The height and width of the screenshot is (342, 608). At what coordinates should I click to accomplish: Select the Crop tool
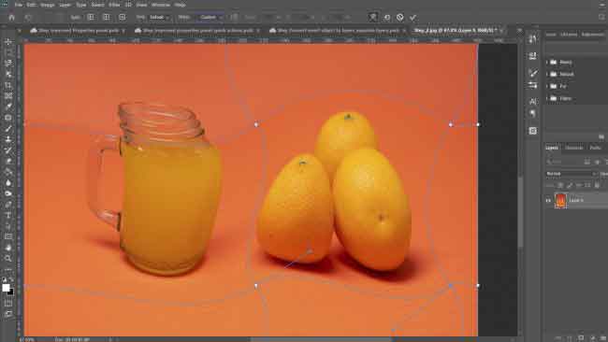[8, 85]
